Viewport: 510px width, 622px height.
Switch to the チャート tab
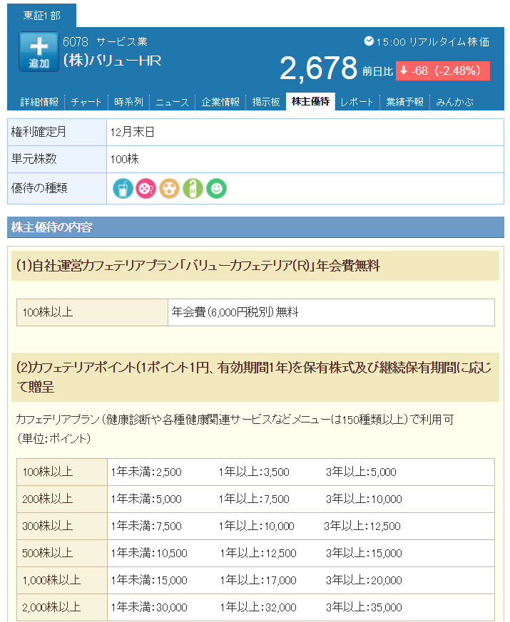click(86, 102)
